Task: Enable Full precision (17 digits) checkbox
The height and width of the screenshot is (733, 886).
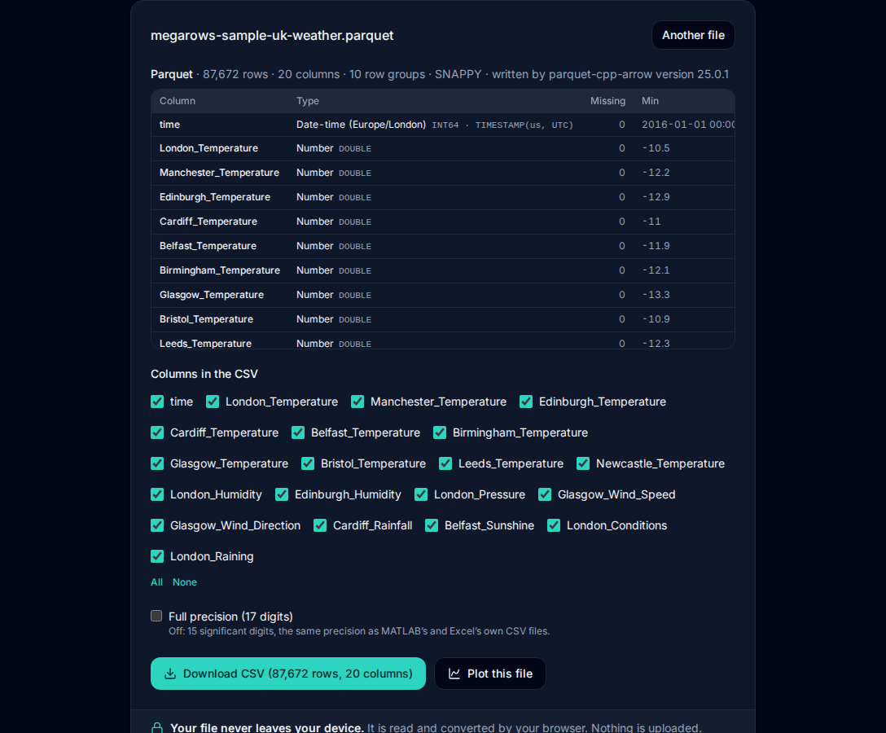Action: 156,616
